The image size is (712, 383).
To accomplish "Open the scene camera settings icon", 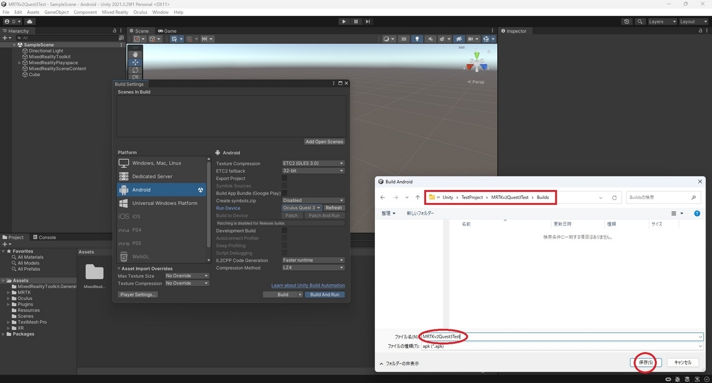I will (x=472, y=39).
